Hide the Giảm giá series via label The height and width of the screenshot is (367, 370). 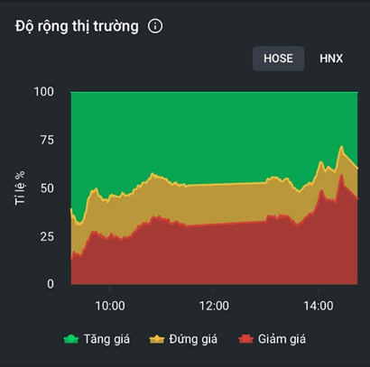pyautogui.click(x=282, y=339)
